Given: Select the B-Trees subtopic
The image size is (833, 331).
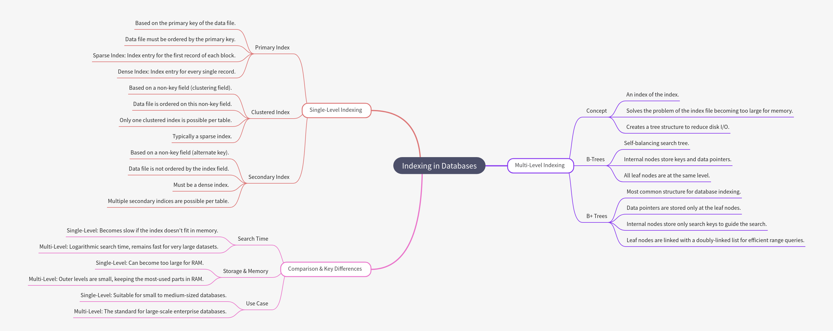Looking at the screenshot, I should tap(595, 159).
